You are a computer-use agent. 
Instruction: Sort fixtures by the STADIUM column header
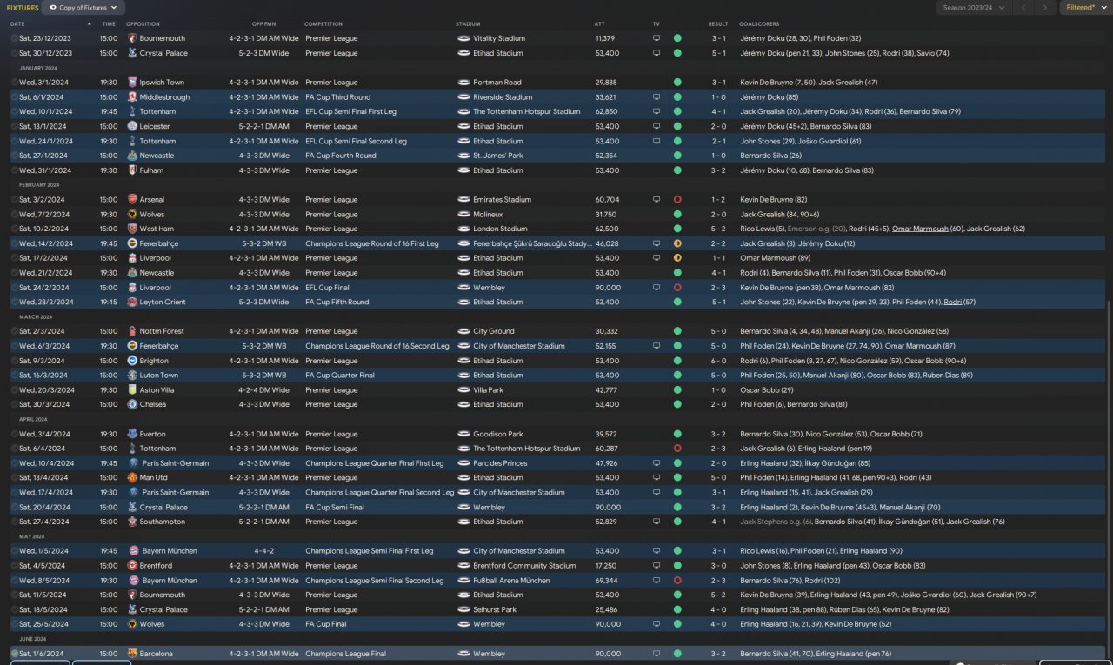468,24
